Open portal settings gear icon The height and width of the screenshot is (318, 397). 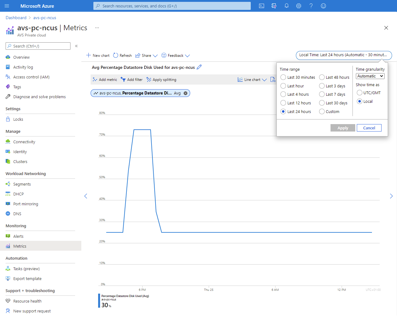point(299,6)
